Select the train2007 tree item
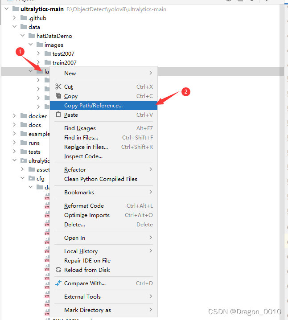Image resolution: width=288 pixels, height=320 pixels. click(x=64, y=63)
